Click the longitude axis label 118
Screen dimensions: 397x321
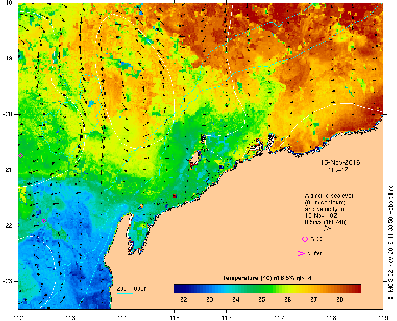331,318
